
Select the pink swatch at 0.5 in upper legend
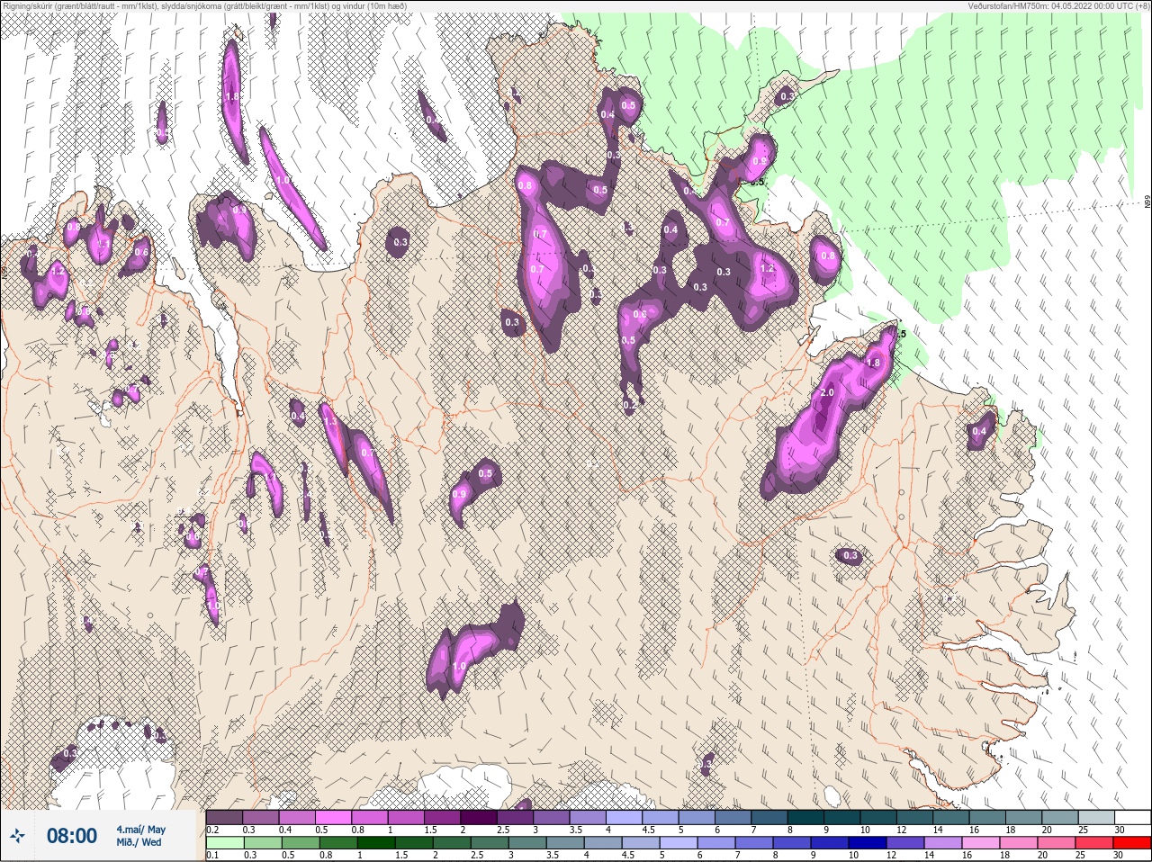pos(333,817)
